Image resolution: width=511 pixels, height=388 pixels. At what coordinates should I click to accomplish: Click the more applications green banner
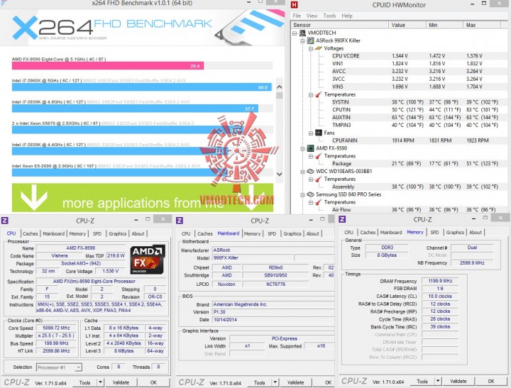coord(143,198)
